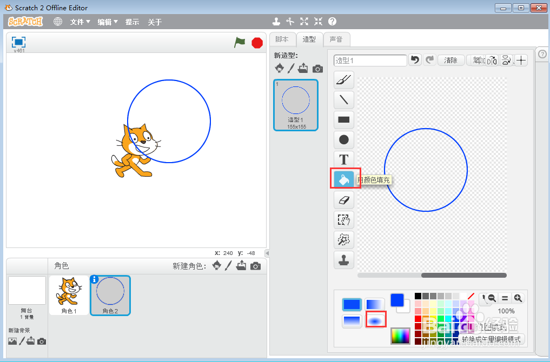Select sprite 角色1 in sprite list
The image size is (550, 362).
pos(69,295)
